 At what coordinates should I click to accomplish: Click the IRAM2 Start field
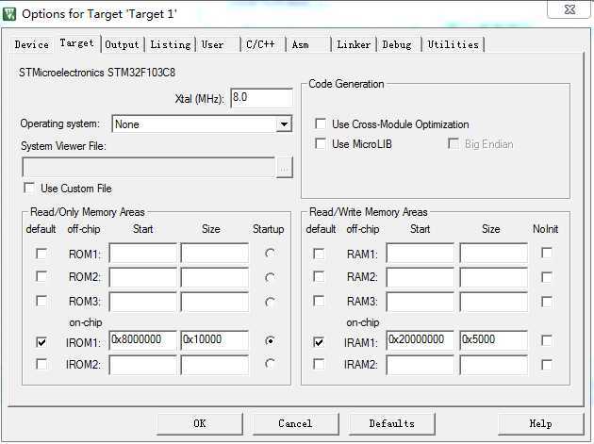421,365
